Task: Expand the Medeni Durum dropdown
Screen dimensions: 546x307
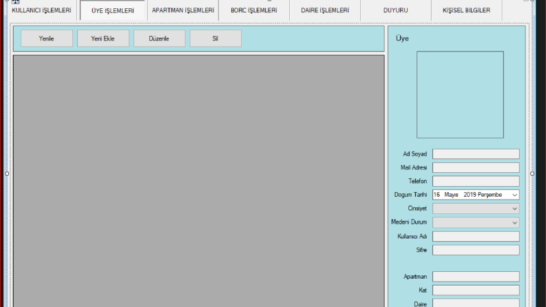Action: [x=476, y=222]
